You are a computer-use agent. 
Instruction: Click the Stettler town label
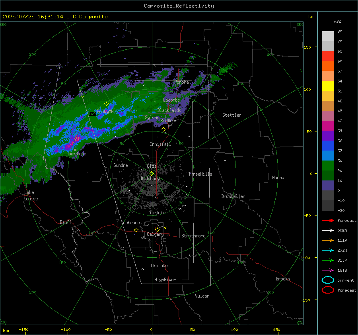(x=232, y=115)
